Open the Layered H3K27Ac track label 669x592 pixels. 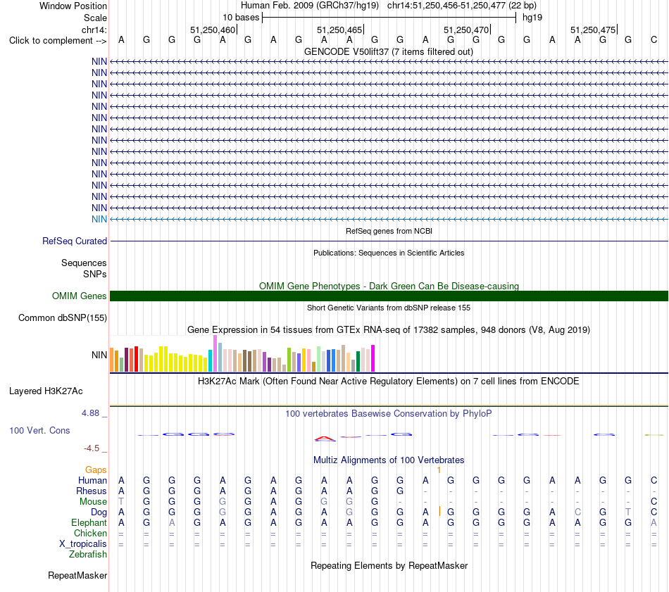tap(46, 391)
